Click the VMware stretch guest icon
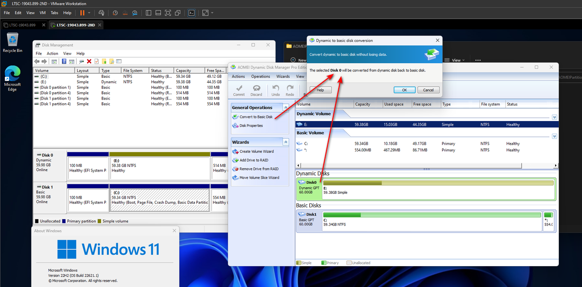Image resolution: width=582 pixels, height=287 pixels. (205, 13)
